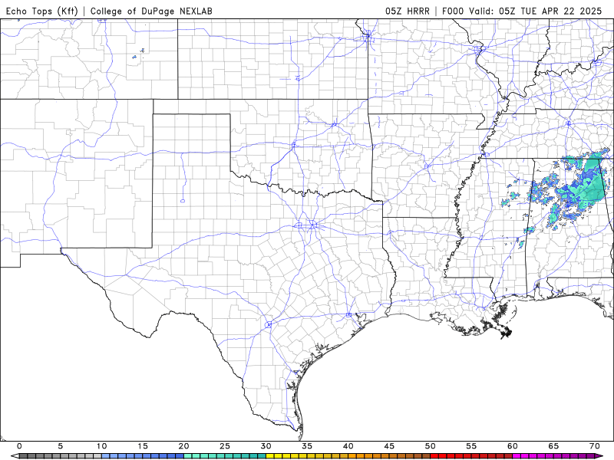The height and width of the screenshot is (460, 614).
Task: Click the colorbar label '20'
Action: pyautogui.click(x=184, y=446)
